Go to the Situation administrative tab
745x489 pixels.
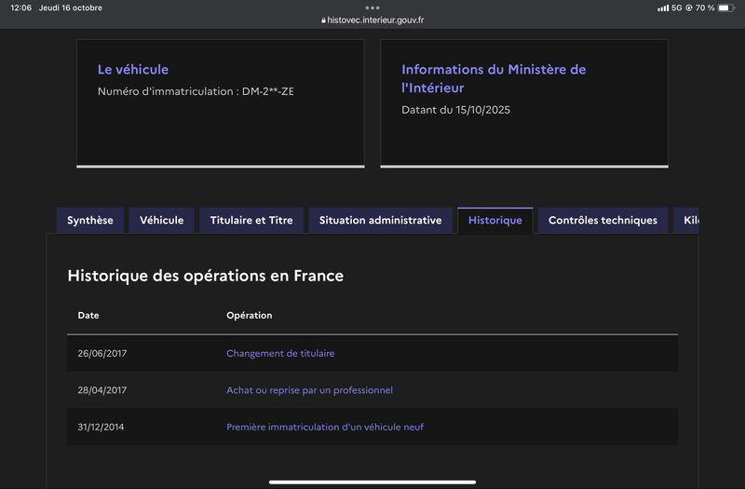[x=380, y=221]
